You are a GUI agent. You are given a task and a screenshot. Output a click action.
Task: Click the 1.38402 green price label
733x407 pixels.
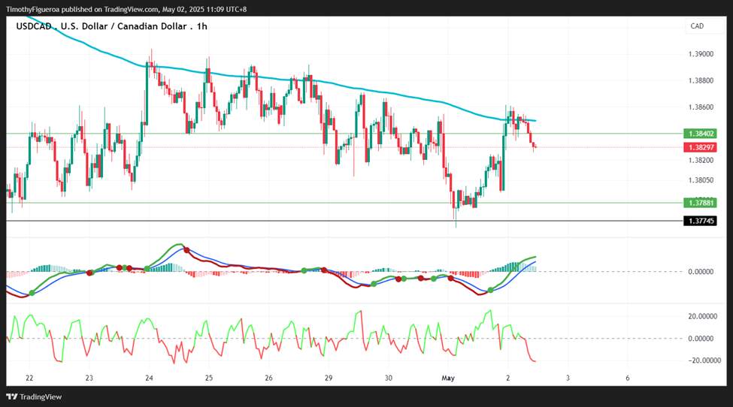[700, 134]
